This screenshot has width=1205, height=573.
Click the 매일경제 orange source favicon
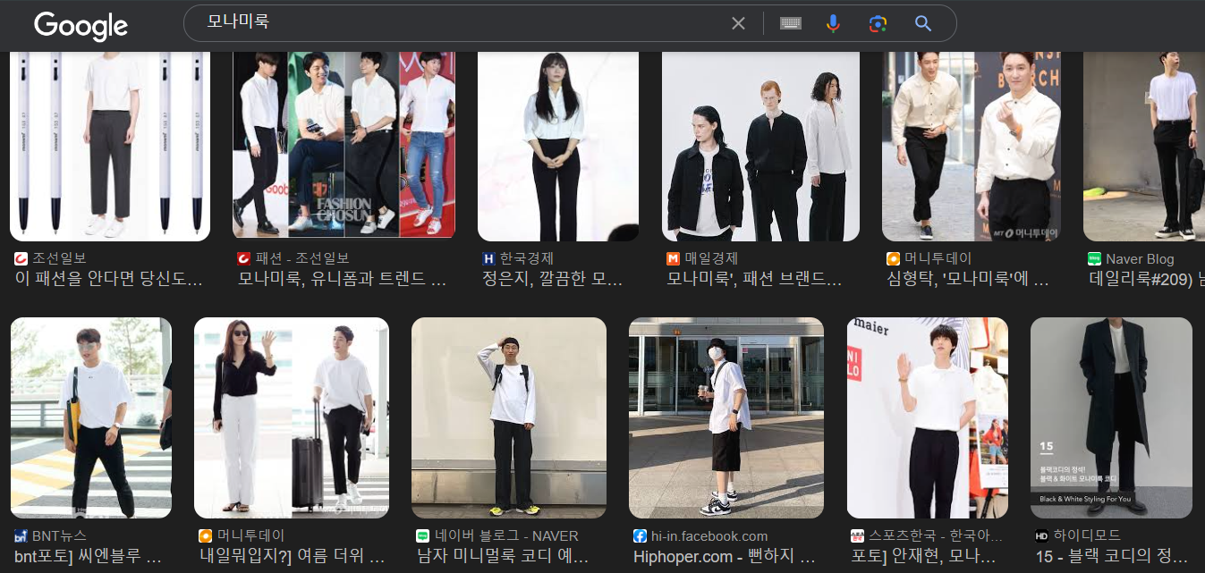673,258
